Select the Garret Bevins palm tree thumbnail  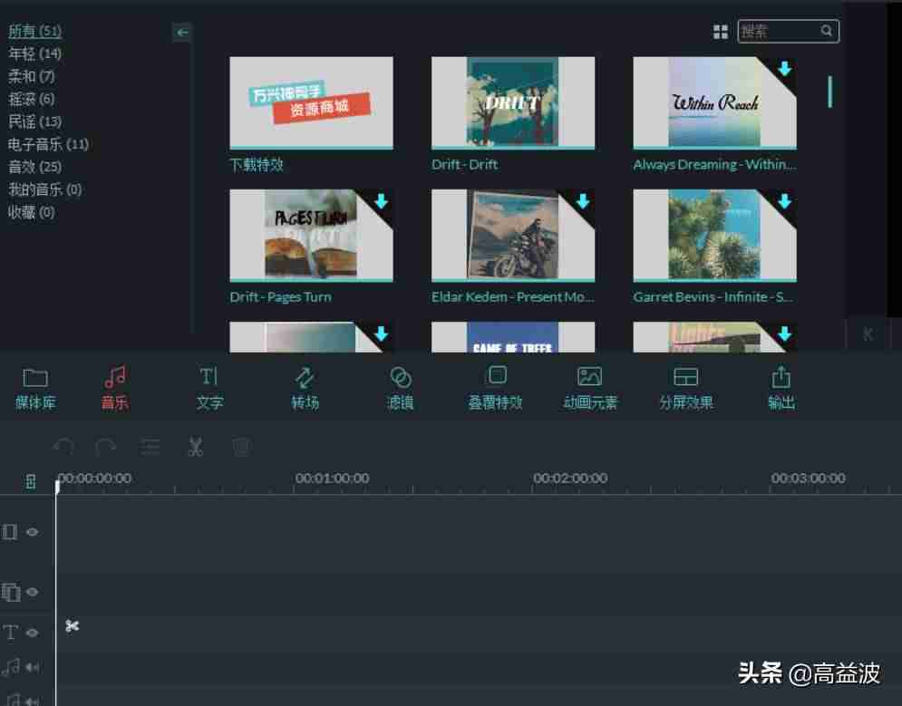pyautogui.click(x=714, y=236)
